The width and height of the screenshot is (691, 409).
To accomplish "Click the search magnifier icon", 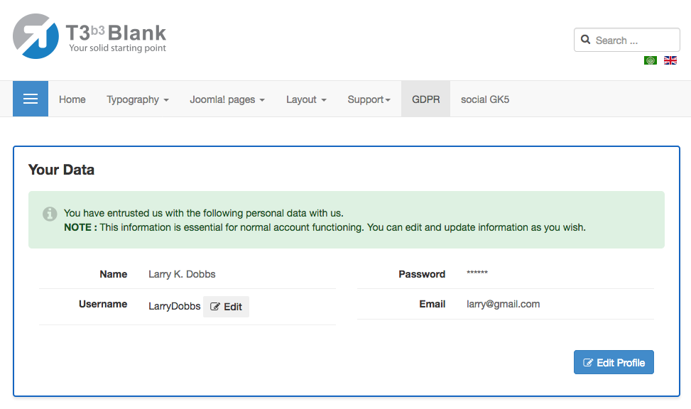I will 586,40.
